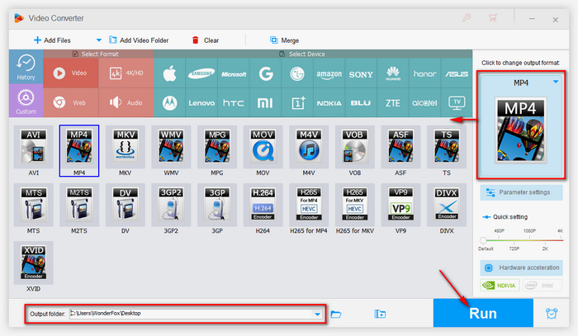Select the DIVX encoder icon

[447, 205]
